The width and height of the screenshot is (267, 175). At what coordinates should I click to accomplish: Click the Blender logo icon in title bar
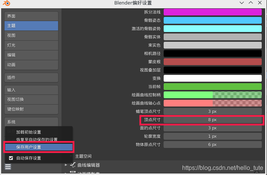tap(6, 3)
